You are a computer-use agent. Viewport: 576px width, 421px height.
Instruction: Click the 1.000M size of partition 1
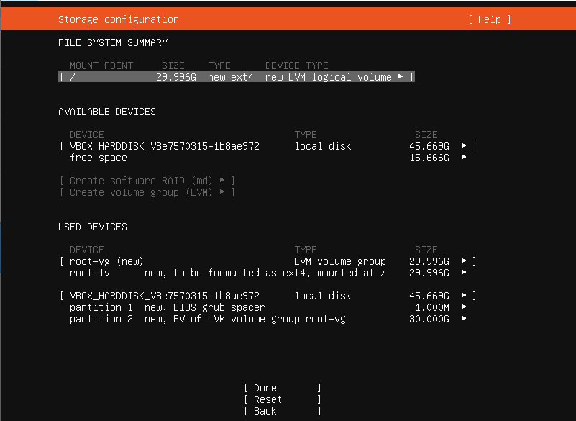pos(432,307)
